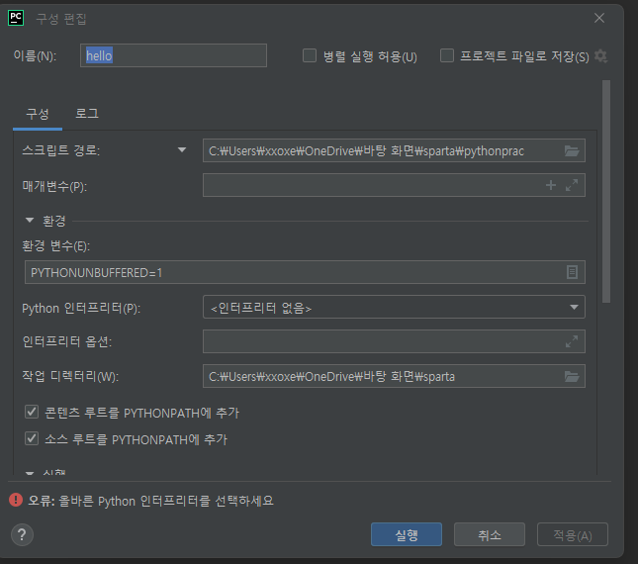Image resolution: width=638 pixels, height=564 pixels.
Task: Click the 실행 button
Action: pyautogui.click(x=407, y=534)
